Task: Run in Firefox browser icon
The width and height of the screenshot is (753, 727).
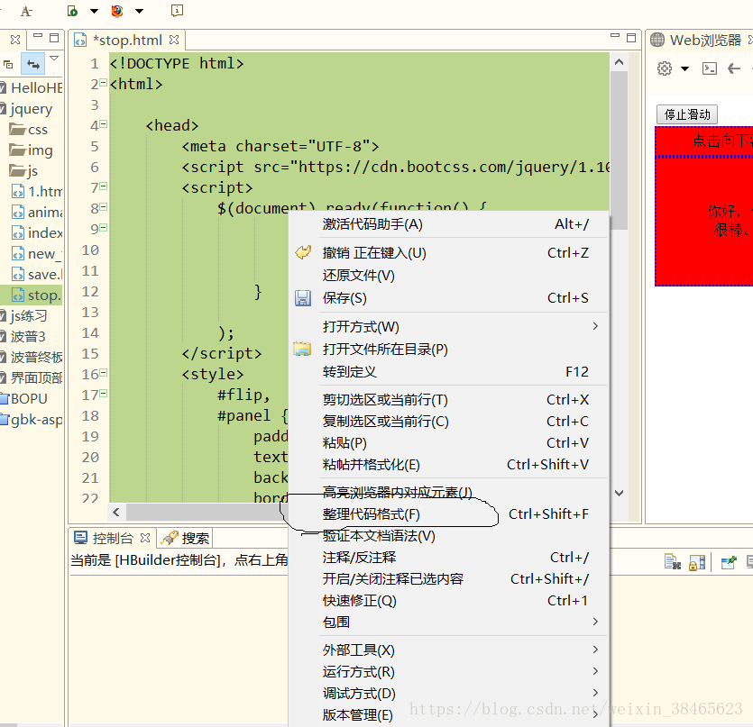Action: coord(117,11)
